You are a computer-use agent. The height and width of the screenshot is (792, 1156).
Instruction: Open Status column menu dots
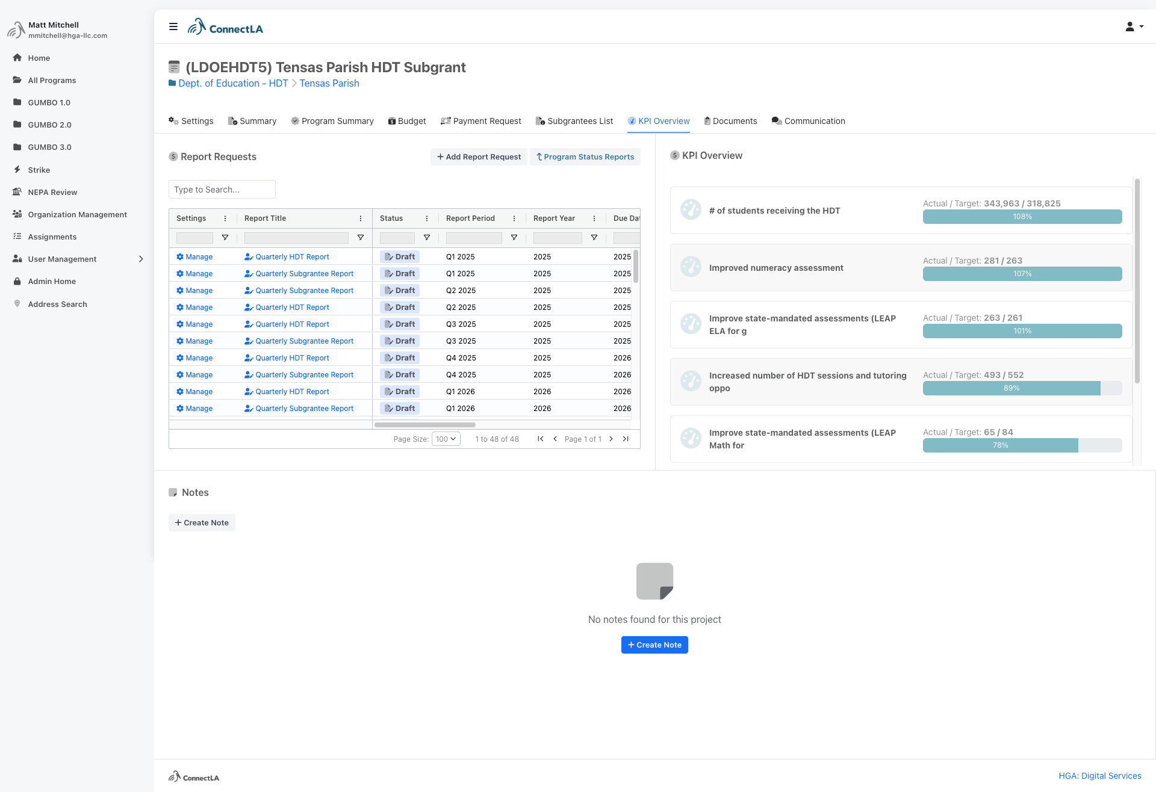(x=427, y=218)
